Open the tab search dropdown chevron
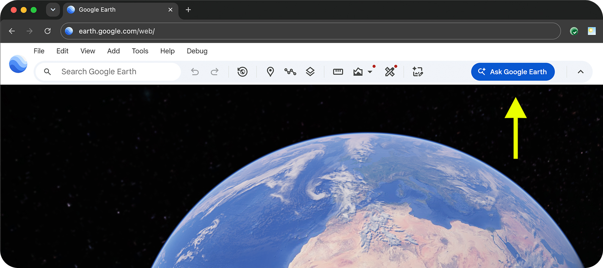Screen dimensions: 603x268 53,10
